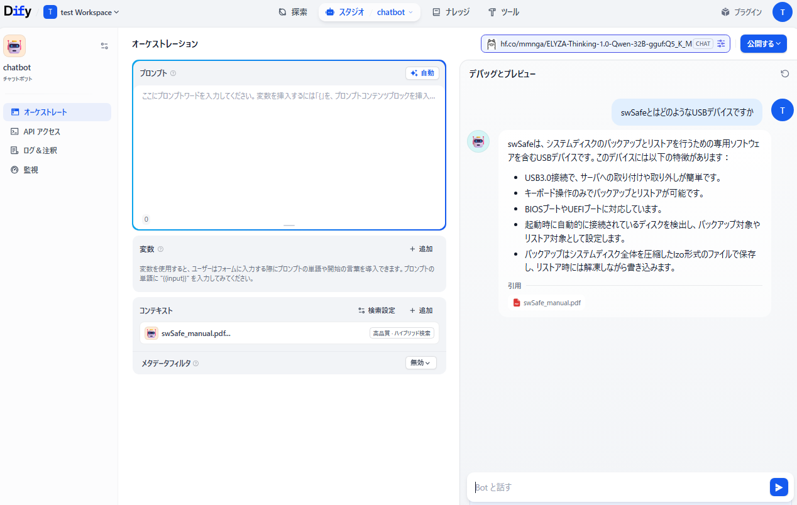Click the 自動 auto-generate prompt button
This screenshot has width=797, height=505.
(x=422, y=73)
